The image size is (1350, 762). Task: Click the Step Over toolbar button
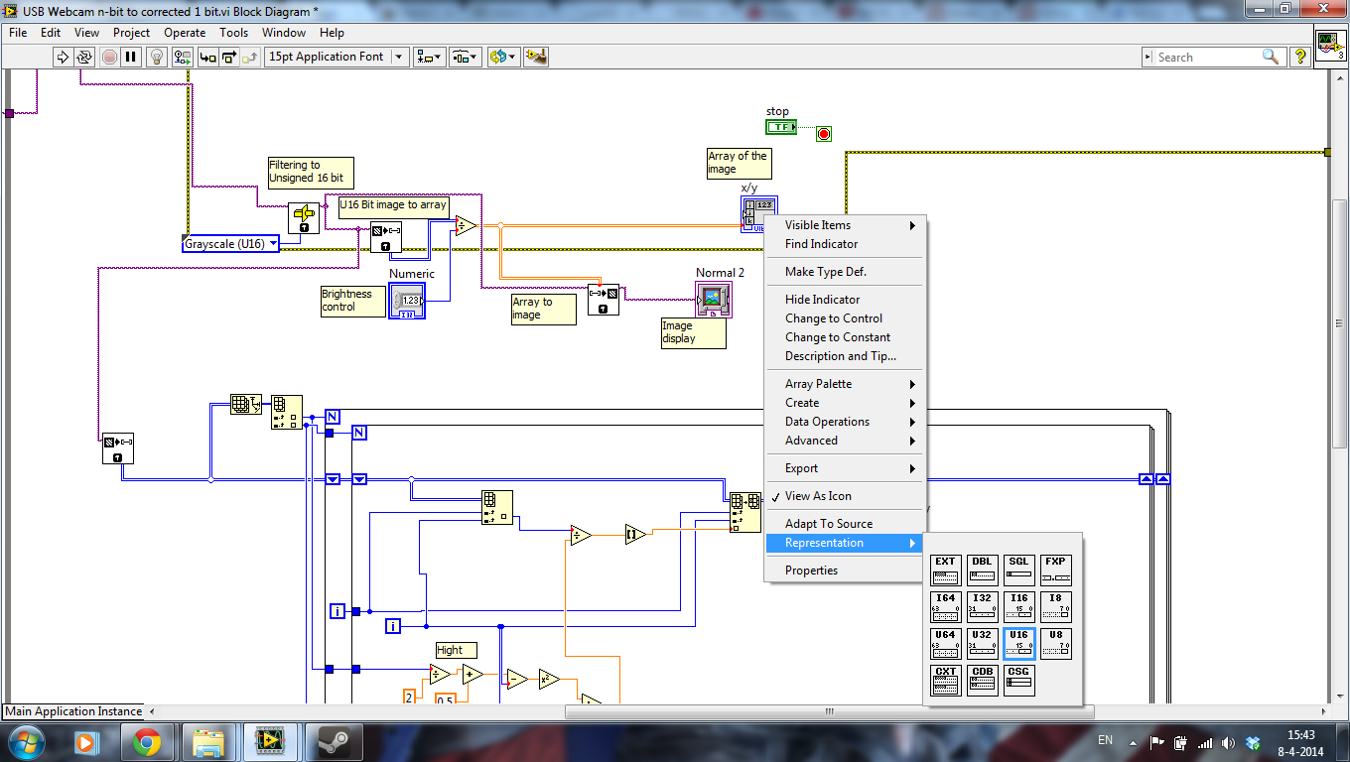[x=229, y=57]
